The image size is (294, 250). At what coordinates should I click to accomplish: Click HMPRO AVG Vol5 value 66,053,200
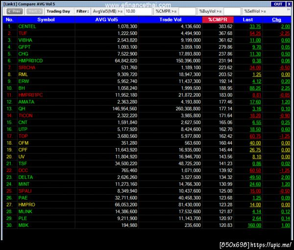point(126,205)
